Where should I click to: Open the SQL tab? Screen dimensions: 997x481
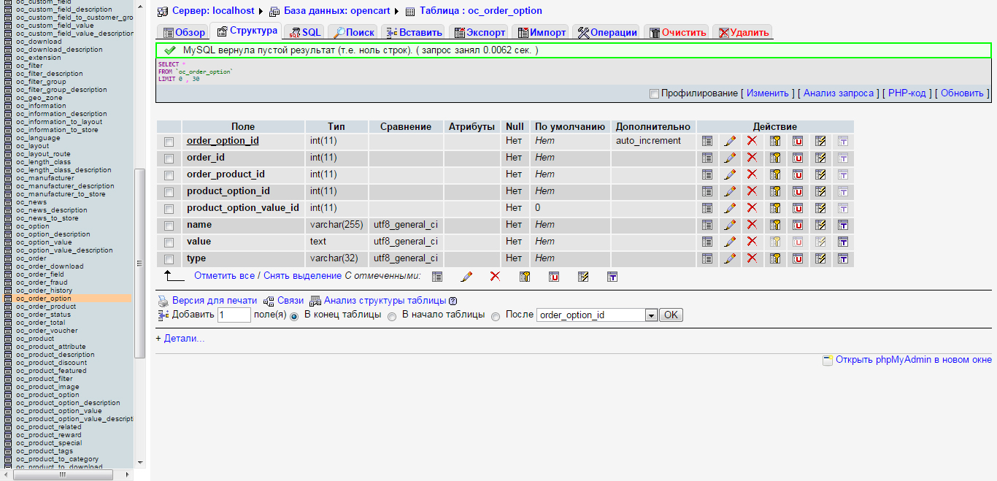(x=304, y=32)
